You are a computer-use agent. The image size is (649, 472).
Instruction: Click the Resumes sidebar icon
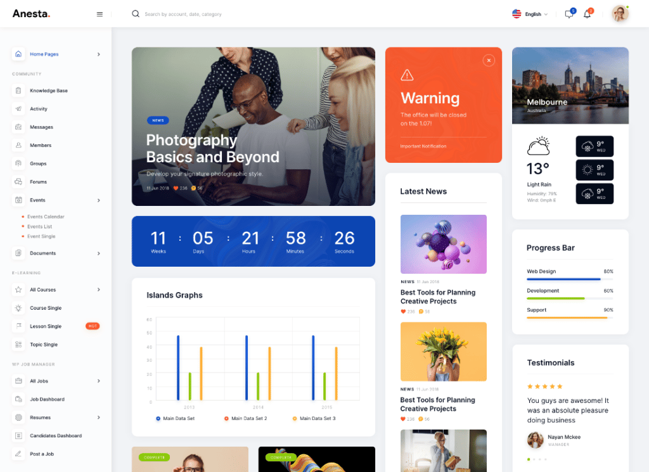18,417
